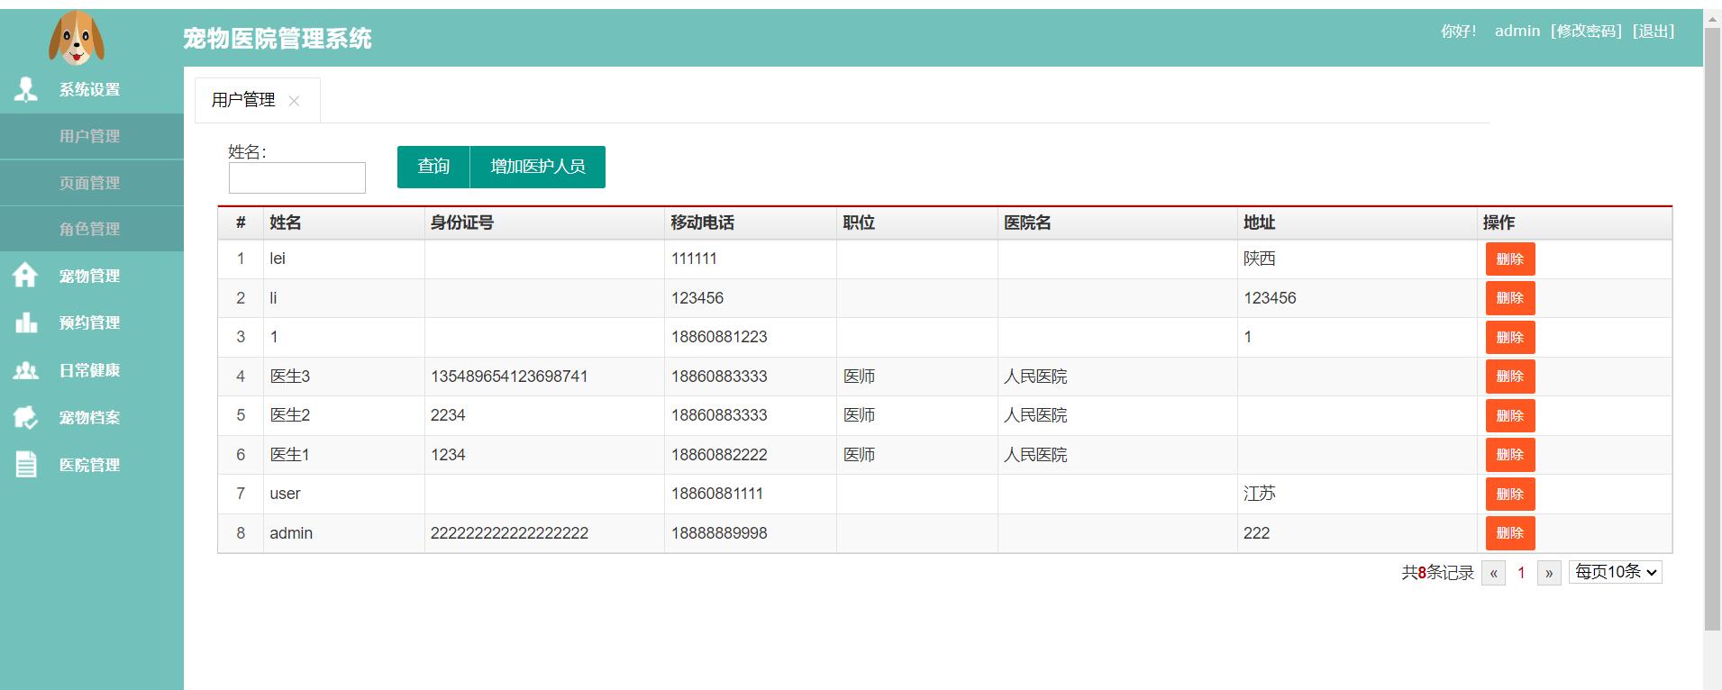The width and height of the screenshot is (1722, 690).
Task: Click the 系统设置 person icon
Action: click(x=26, y=89)
